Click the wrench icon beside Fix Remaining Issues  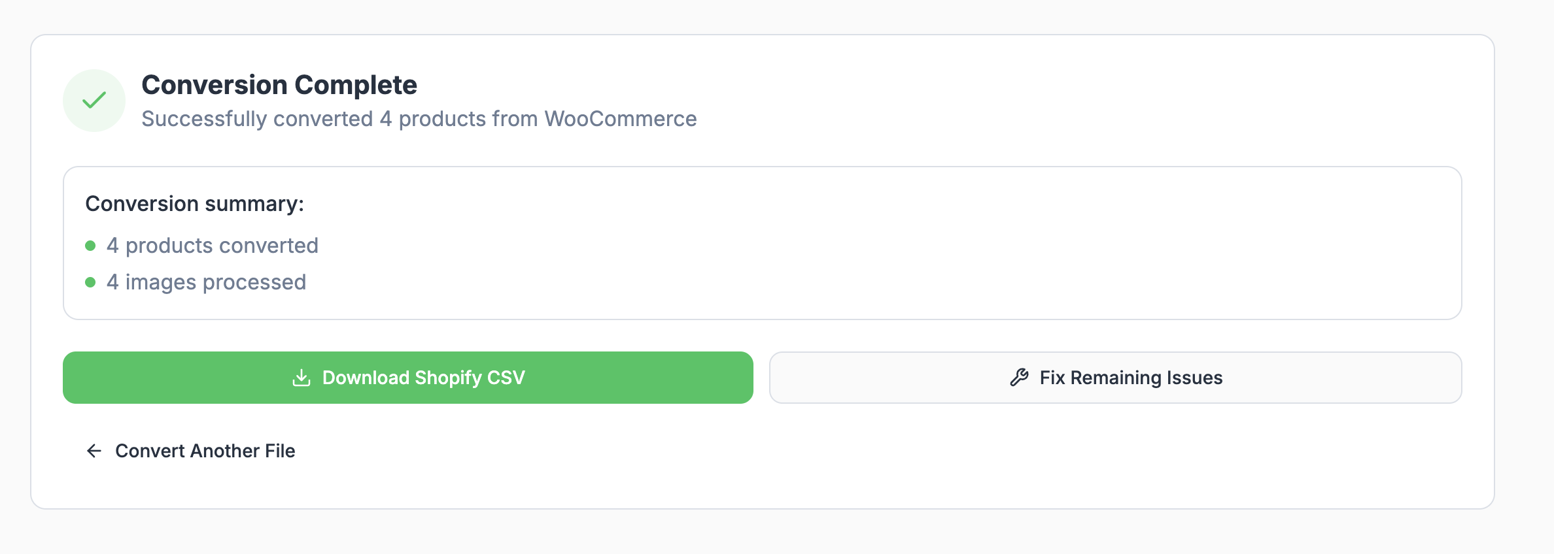click(x=1018, y=378)
